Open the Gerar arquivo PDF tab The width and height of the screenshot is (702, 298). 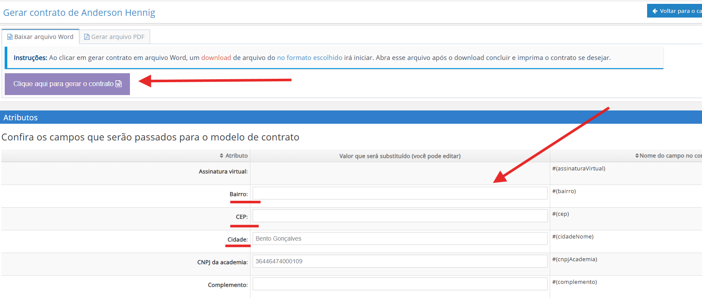point(114,37)
